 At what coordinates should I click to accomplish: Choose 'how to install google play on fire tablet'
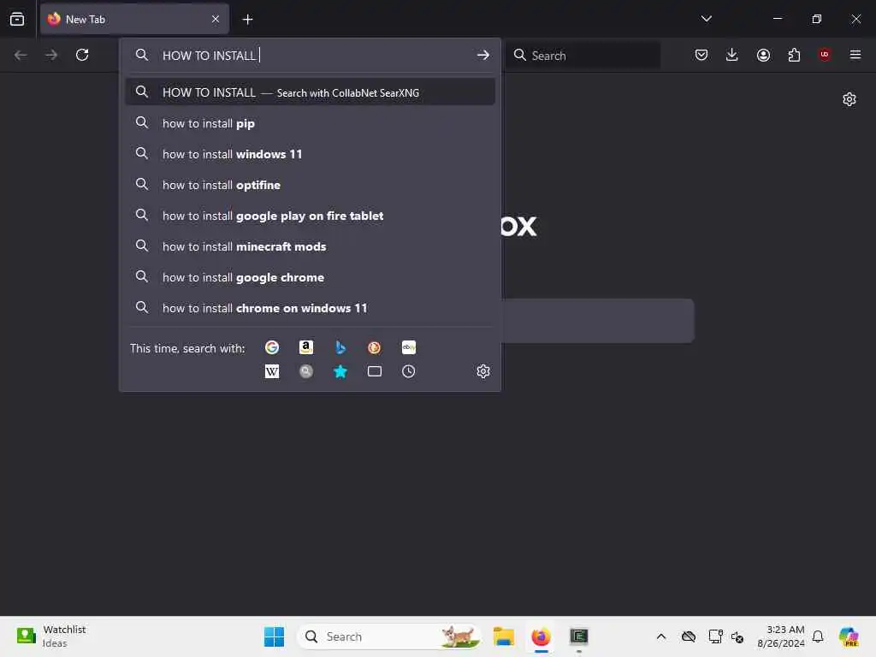pos(310,215)
